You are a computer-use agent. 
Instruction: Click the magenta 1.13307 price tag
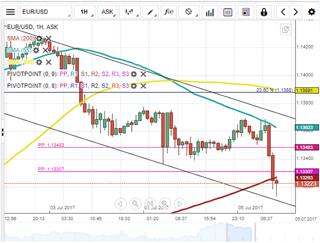[307, 172]
